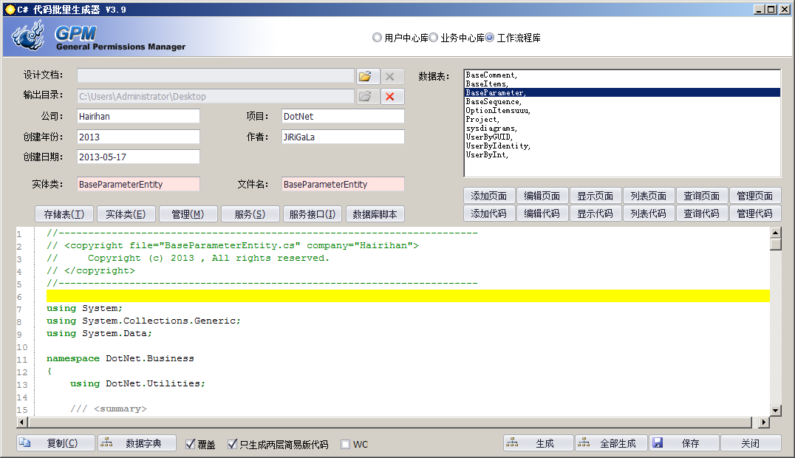
Task: Click the company field containing Hairihan
Action: tap(138, 116)
